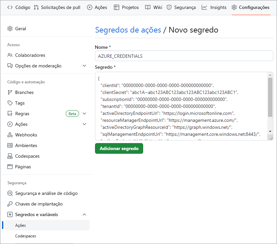Select the AZURE_CREDENTIALS name field
The height and width of the screenshot is (244, 277).
pyautogui.click(x=184, y=55)
